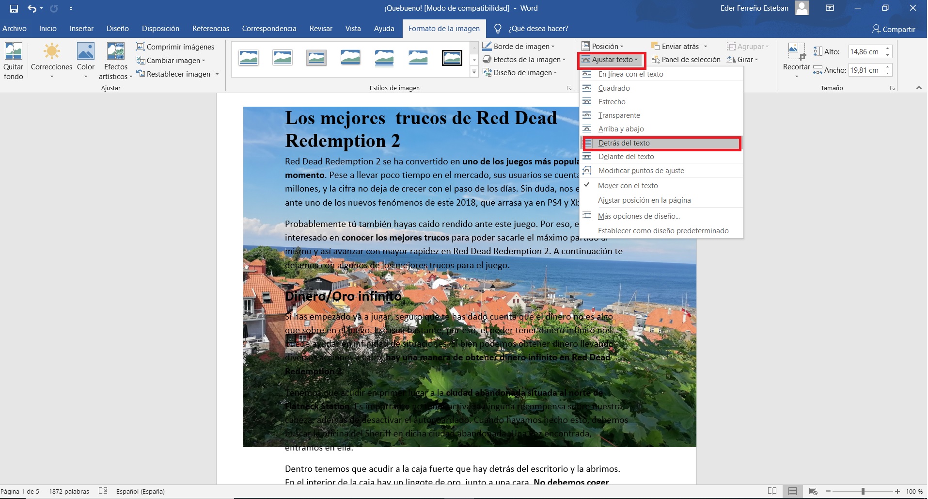Click the Compartir button

[894, 29]
